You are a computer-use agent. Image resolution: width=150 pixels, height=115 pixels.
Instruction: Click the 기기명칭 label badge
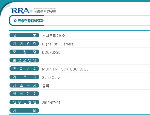(24, 44)
